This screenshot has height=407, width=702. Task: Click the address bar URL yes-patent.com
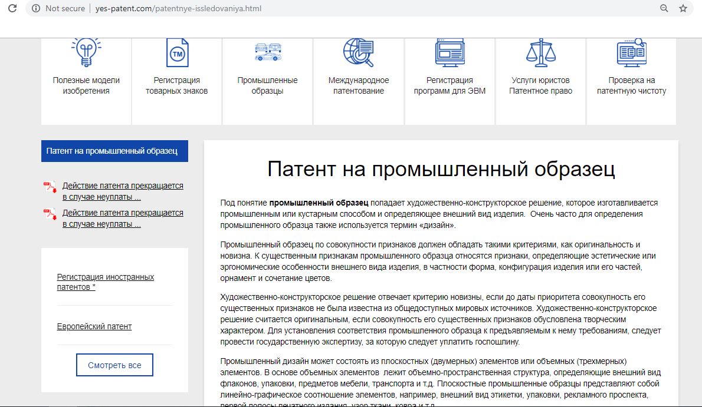178,8
